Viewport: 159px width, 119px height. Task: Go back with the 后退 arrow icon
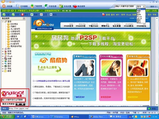(4, 15)
